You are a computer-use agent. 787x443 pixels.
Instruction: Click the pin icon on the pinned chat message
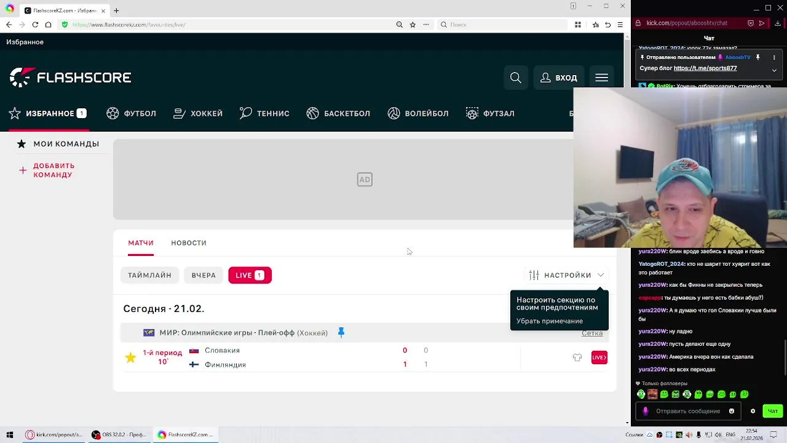click(x=758, y=57)
